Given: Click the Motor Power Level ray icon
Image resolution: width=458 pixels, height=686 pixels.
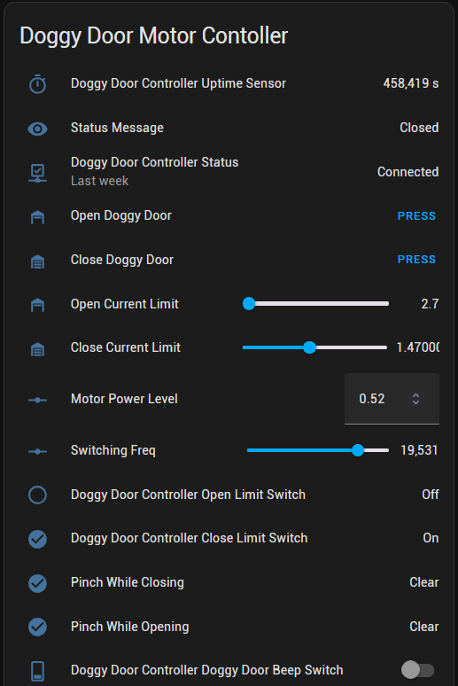Looking at the screenshot, I should point(37,400).
